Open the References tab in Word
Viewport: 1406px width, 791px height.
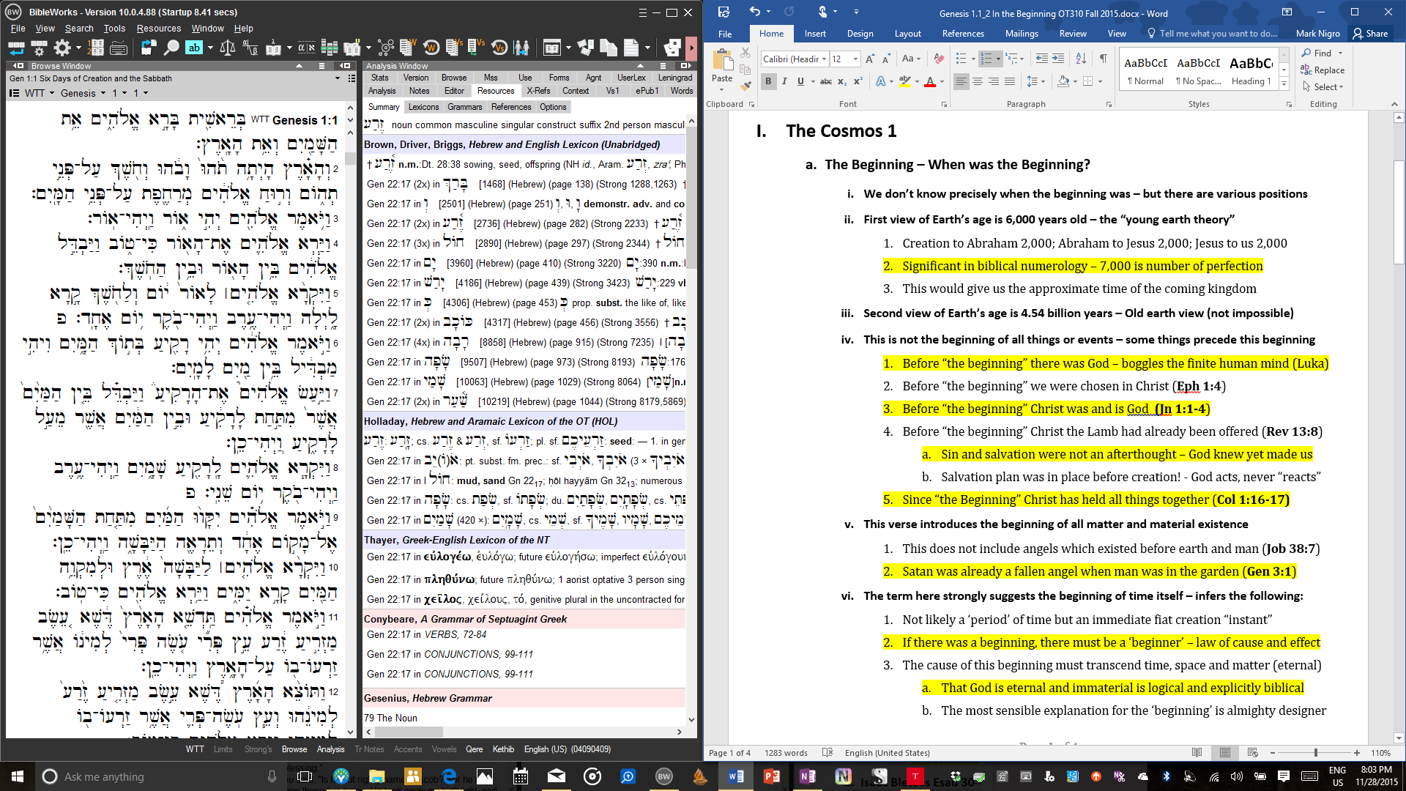click(x=962, y=34)
